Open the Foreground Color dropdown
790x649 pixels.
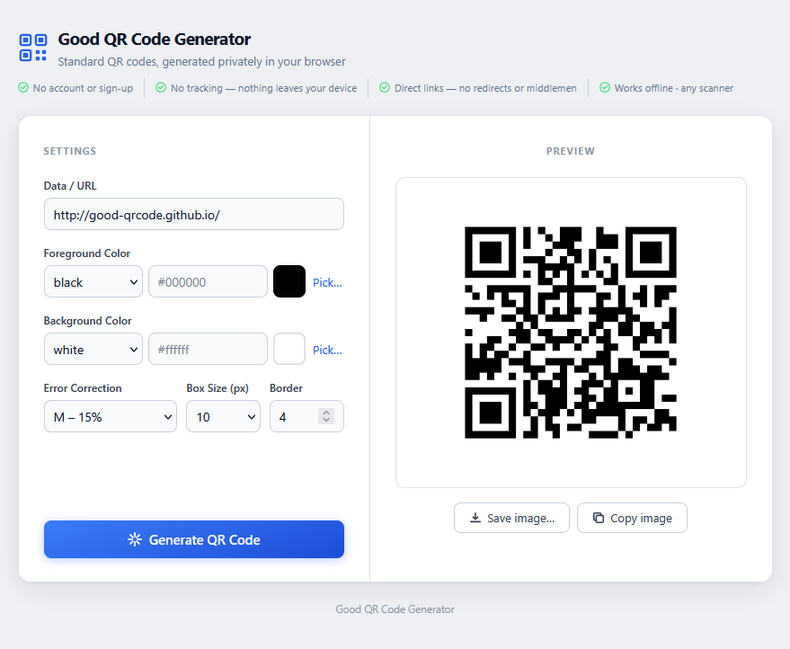[93, 281]
